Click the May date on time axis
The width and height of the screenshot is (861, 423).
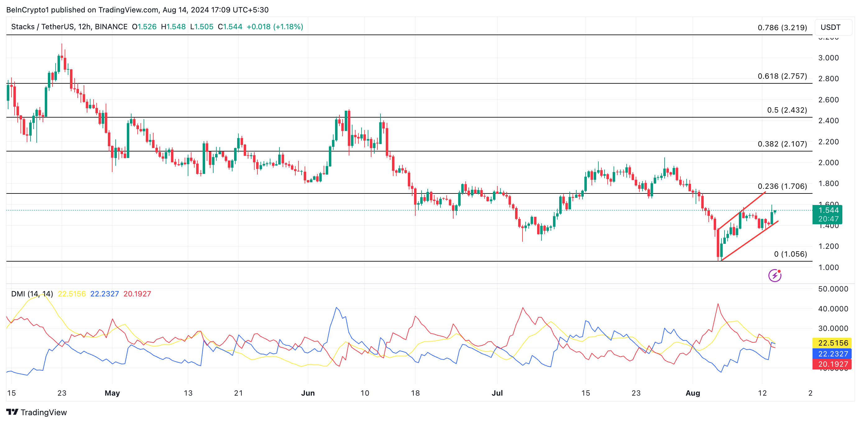(x=112, y=393)
